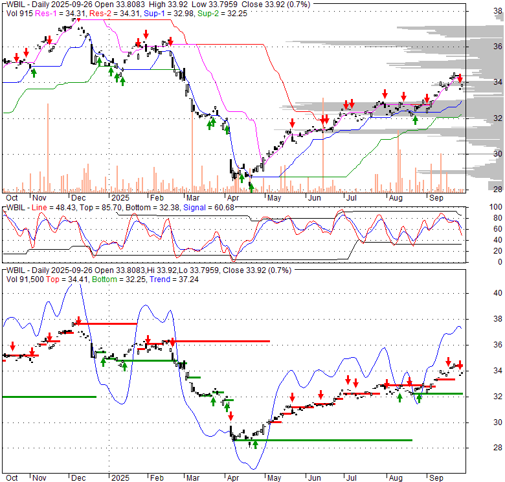Click the 'Sup-1 = 32.98' legend label
505x482 pixels.
point(170,14)
